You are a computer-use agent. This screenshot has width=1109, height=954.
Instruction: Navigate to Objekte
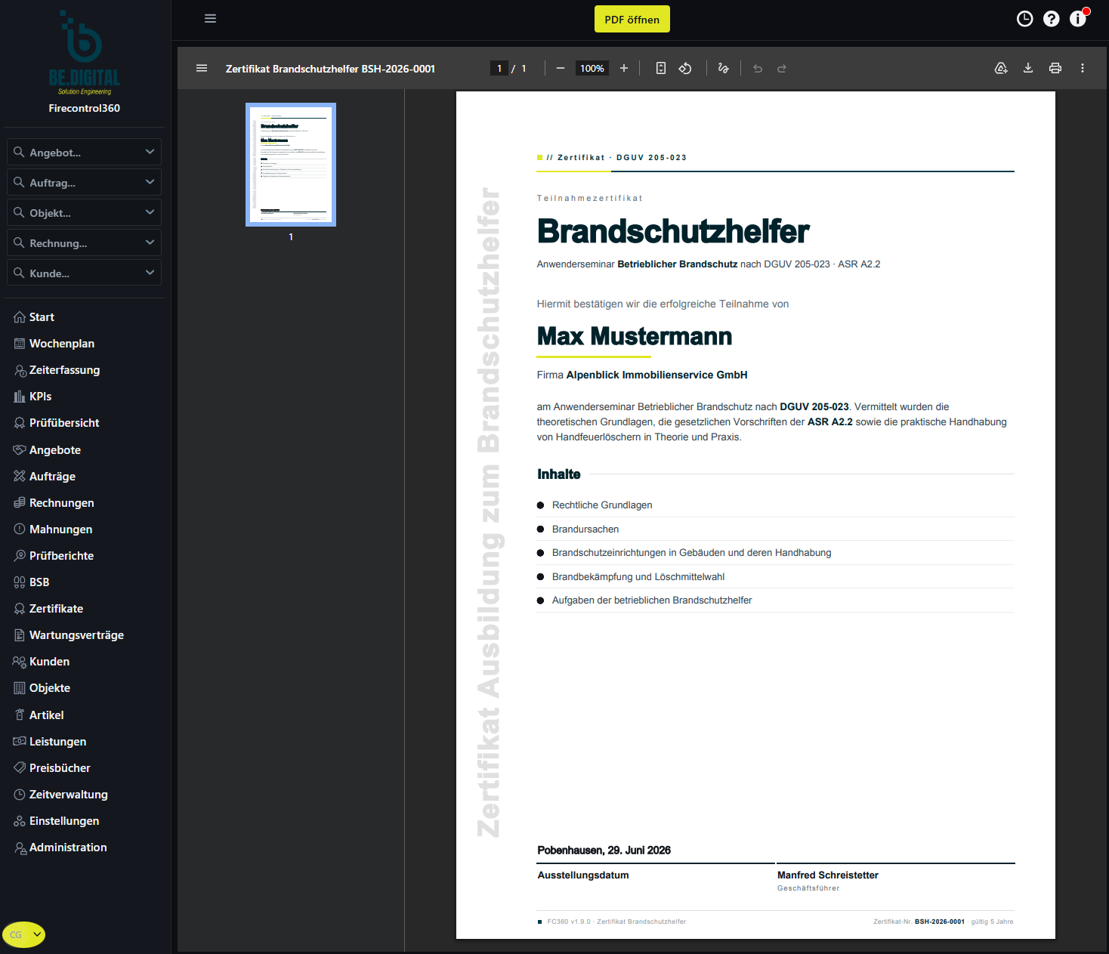tap(50, 688)
